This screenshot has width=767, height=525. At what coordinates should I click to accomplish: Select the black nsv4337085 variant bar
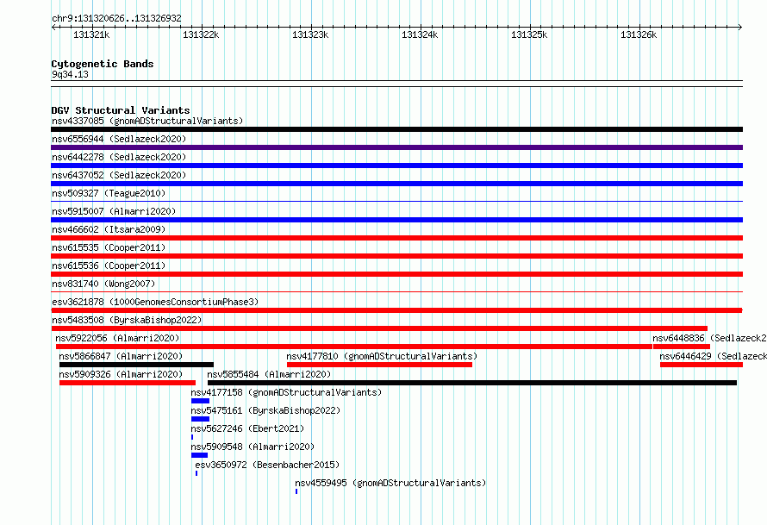(x=396, y=129)
